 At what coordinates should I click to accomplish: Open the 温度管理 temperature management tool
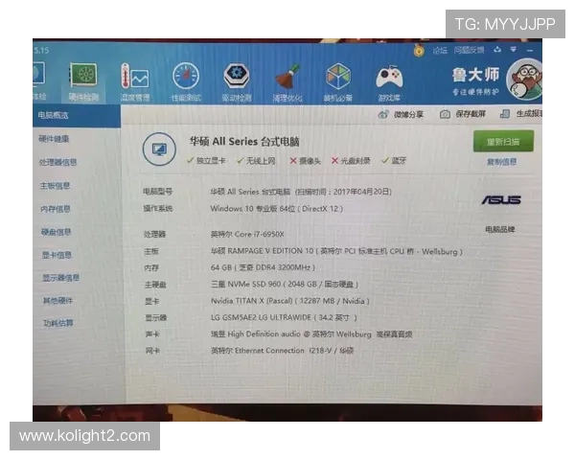[x=135, y=82]
